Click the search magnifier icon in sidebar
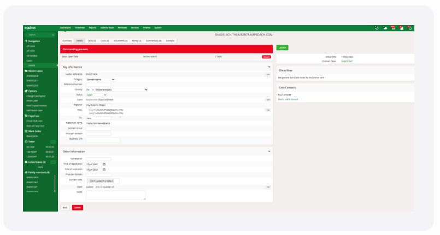The height and width of the screenshot is (235, 440). click(53, 35)
